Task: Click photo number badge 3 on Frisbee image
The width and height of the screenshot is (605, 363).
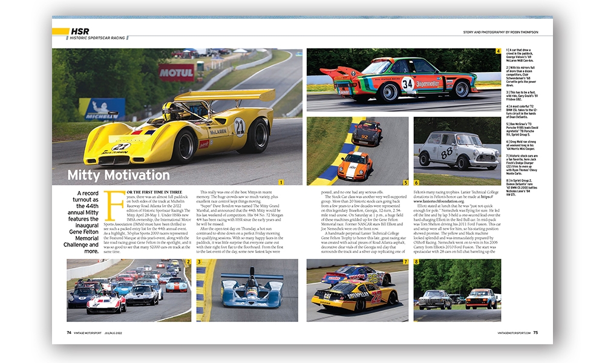Action: tap(199, 261)
